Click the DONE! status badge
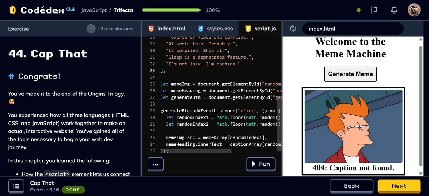 tap(73, 190)
